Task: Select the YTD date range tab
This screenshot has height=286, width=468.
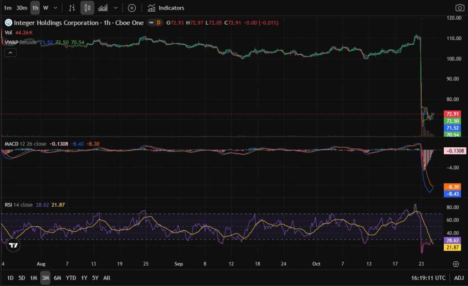Action: pyautogui.click(x=71, y=278)
